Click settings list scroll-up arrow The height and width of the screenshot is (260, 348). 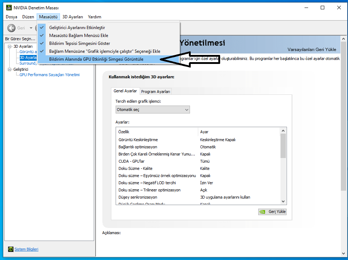pos(283,131)
